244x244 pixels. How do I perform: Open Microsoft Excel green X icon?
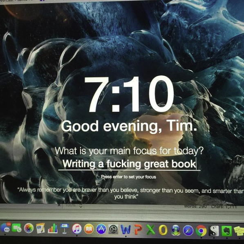[151, 230]
